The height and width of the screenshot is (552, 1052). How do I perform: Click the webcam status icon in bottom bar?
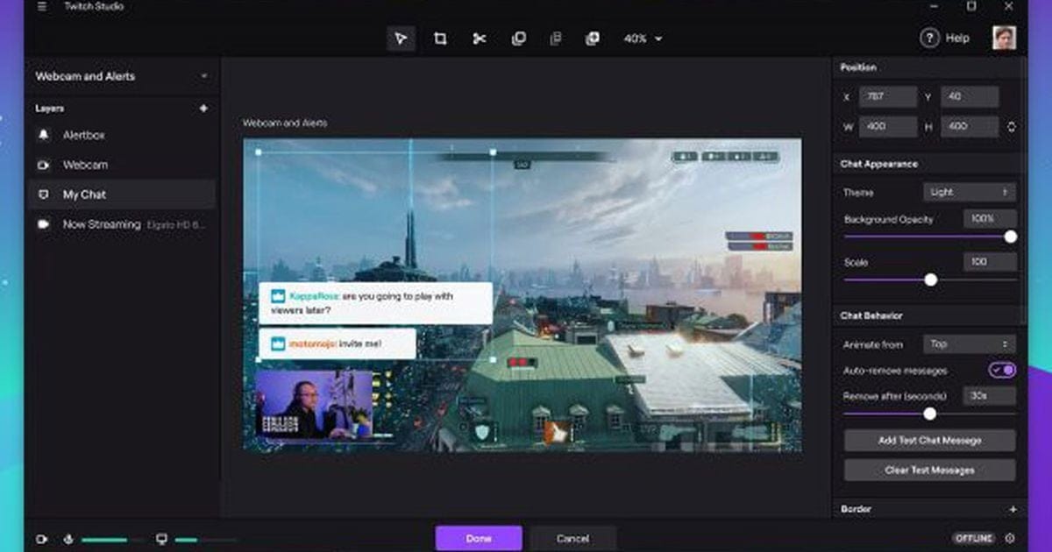click(x=41, y=540)
